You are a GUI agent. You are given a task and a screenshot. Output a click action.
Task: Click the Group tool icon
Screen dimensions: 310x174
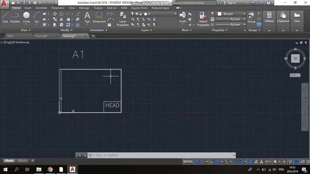(251, 17)
